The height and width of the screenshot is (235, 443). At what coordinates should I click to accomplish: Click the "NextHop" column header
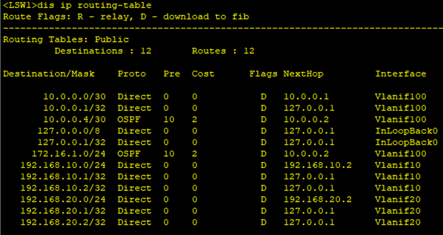(303, 74)
